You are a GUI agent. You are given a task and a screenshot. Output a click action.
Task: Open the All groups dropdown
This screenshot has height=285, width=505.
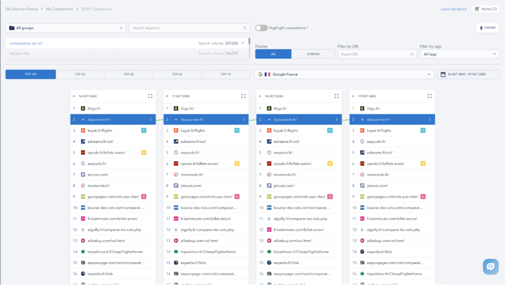(x=66, y=28)
